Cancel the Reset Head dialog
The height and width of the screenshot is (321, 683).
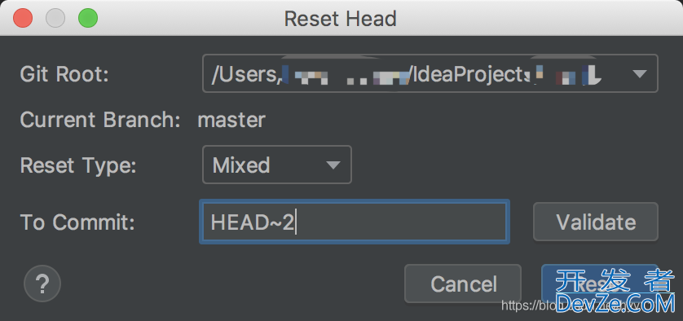(463, 284)
